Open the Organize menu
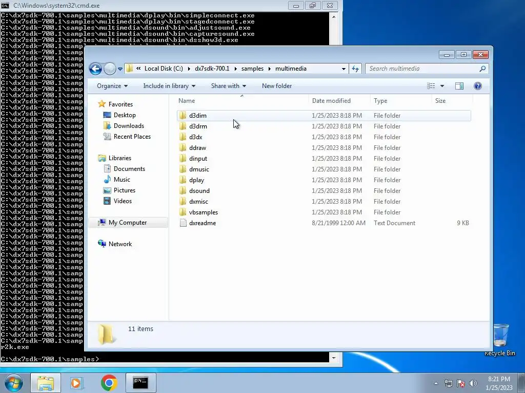The height and width of the screenshot is (393, 525). click(112, 86)
